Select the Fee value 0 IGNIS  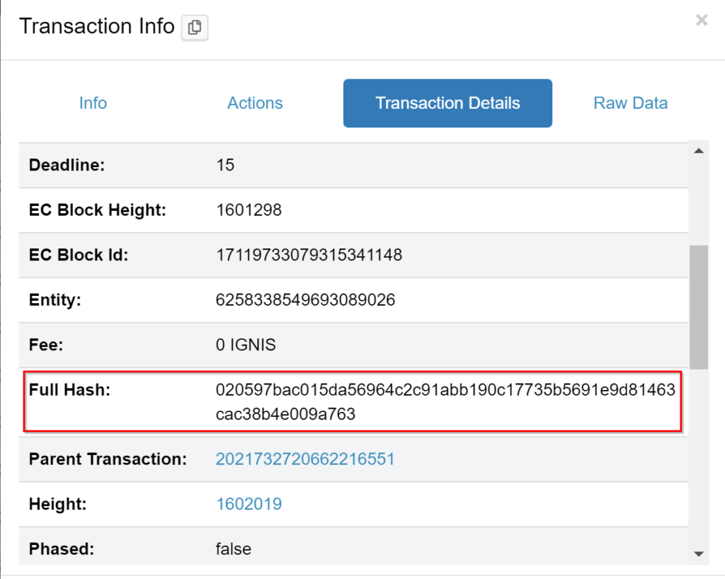pyautogui.click(x=246, y=345)
